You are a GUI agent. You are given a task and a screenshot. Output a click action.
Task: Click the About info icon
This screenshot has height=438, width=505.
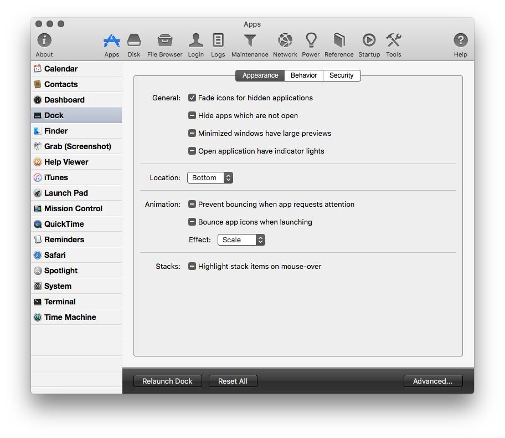click(x=44, y=40)
